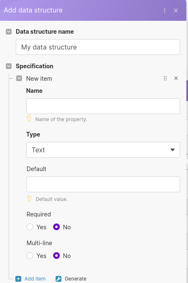Click the Add item link
This screenshot has height=283, width=188.
35,279
